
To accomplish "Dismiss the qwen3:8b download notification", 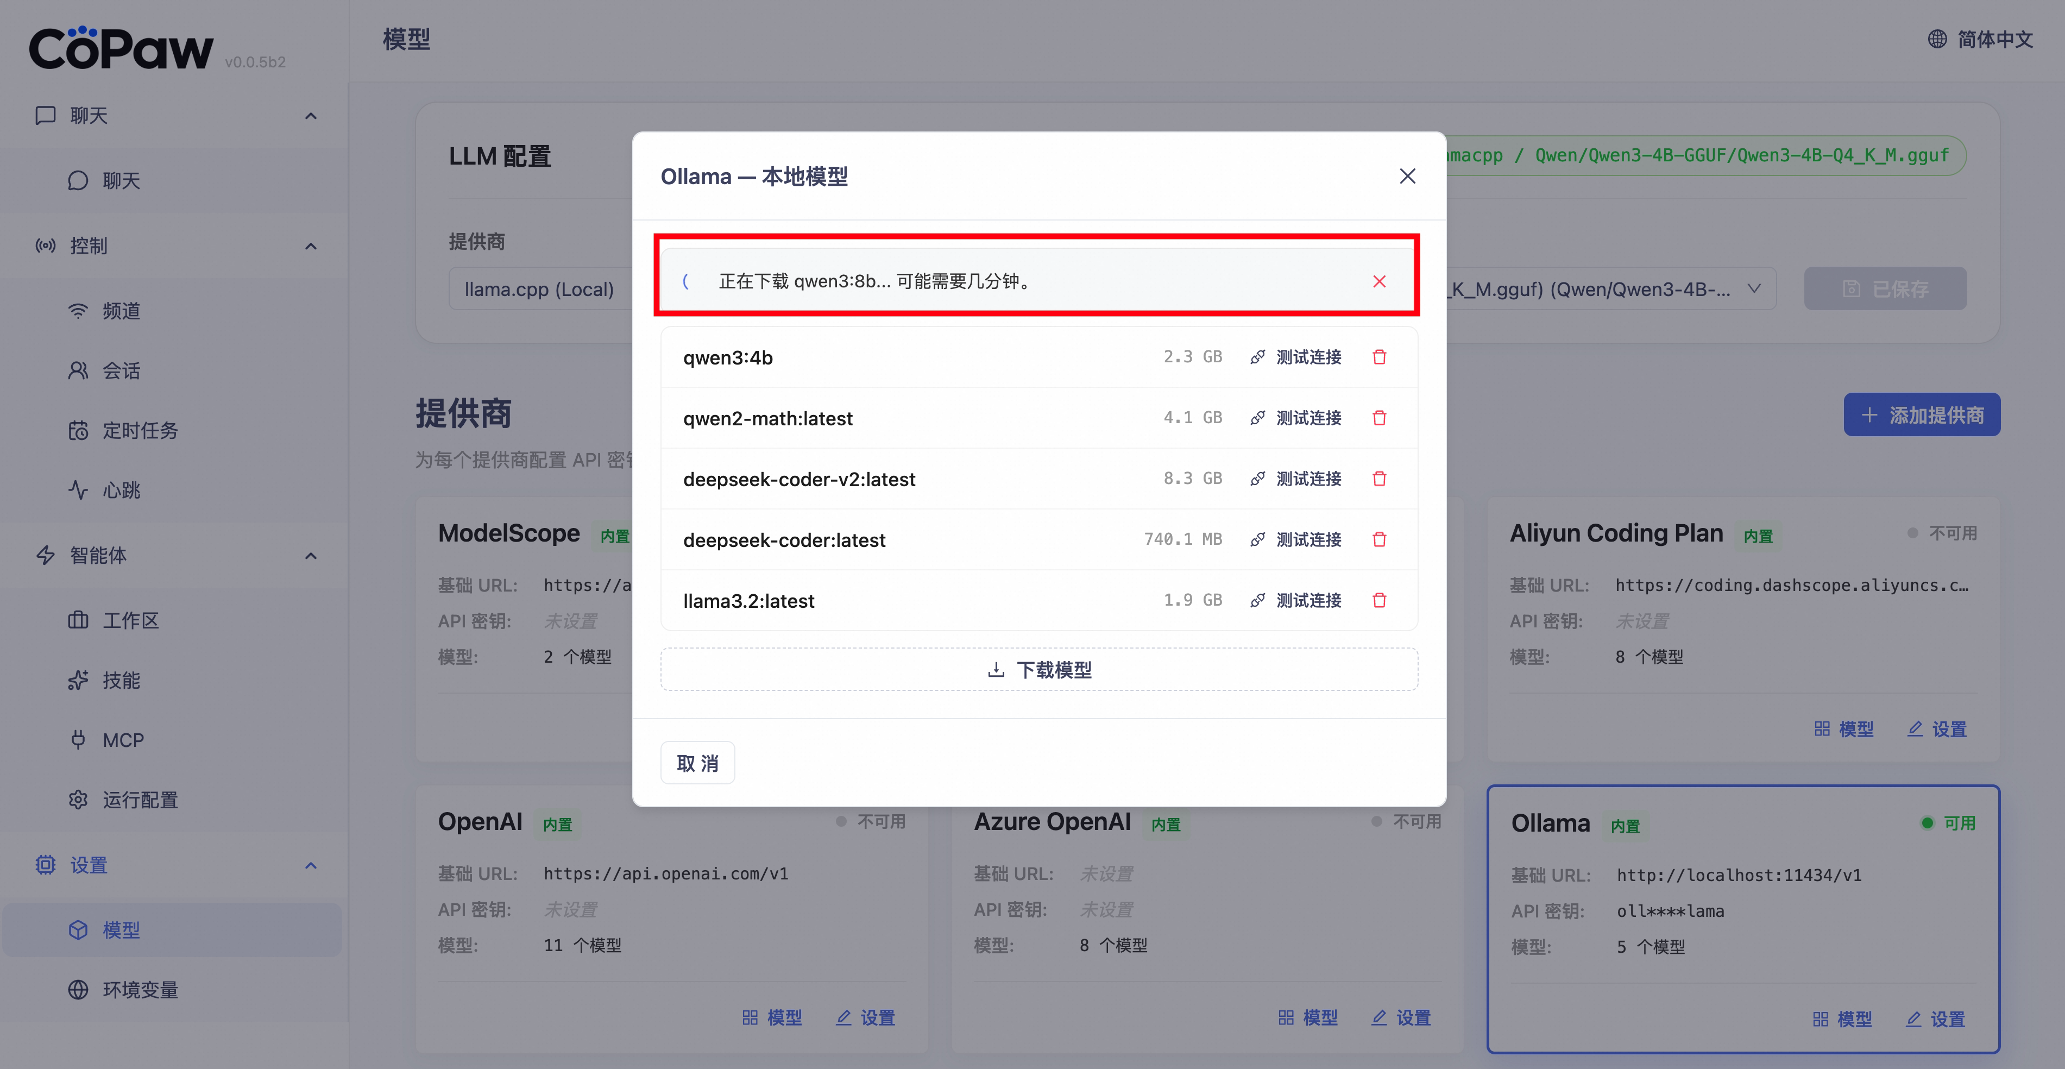I will click(1379, 281).
